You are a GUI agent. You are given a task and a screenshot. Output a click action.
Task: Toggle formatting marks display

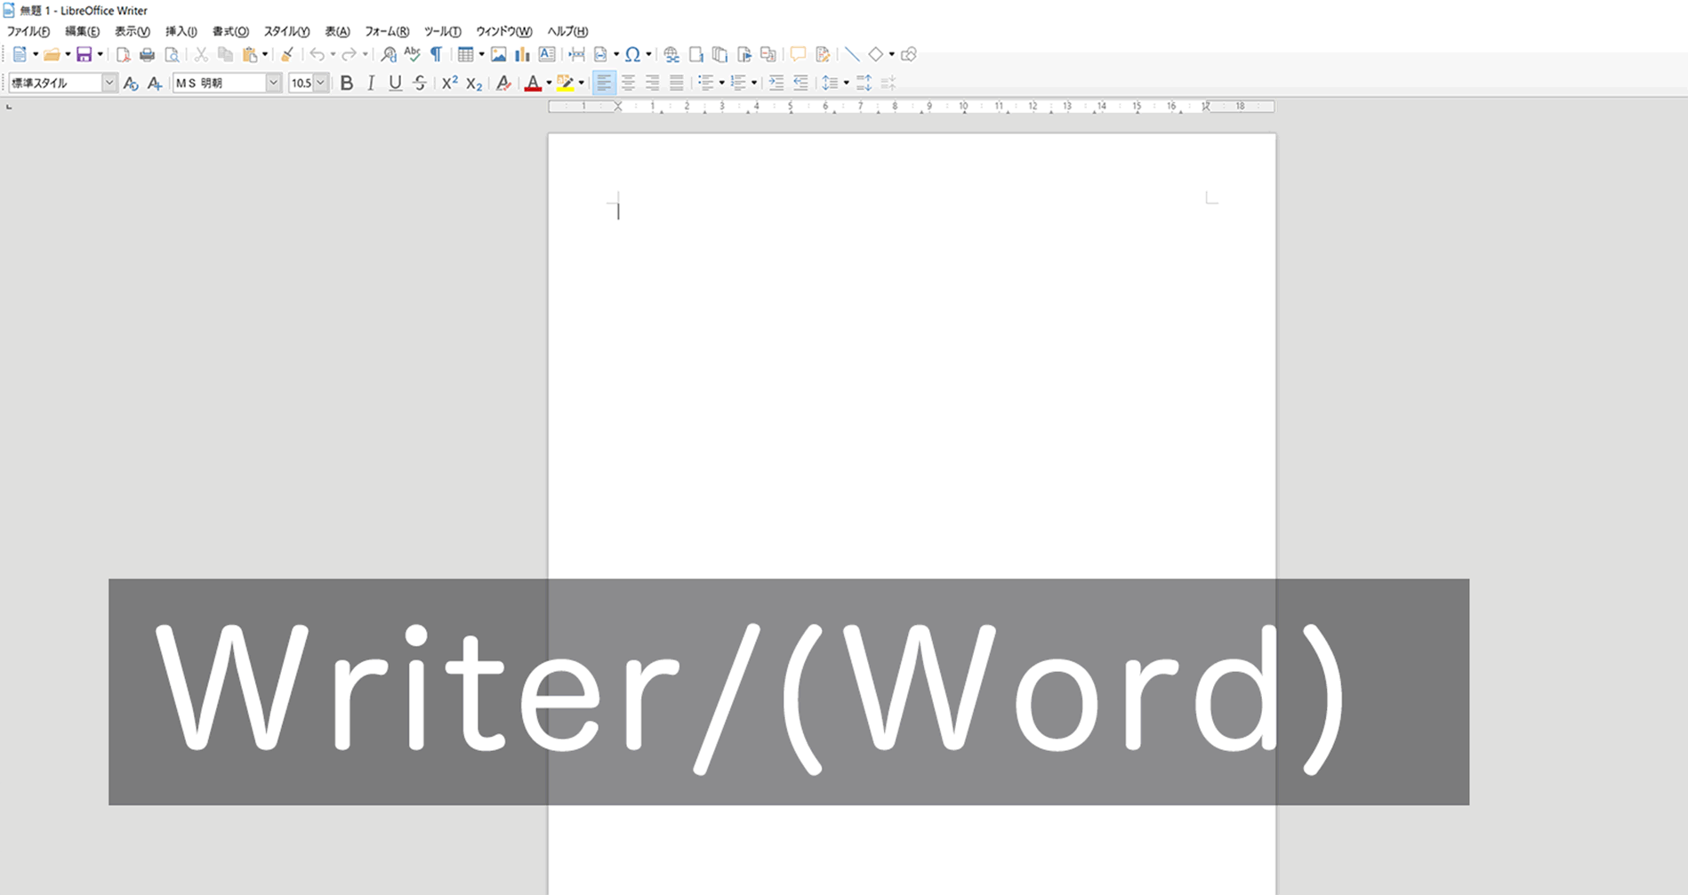435,54
